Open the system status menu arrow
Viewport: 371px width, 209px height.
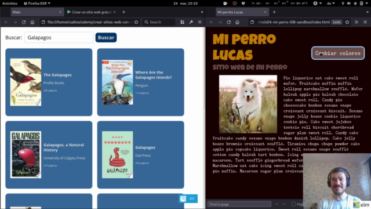[368, 3]
